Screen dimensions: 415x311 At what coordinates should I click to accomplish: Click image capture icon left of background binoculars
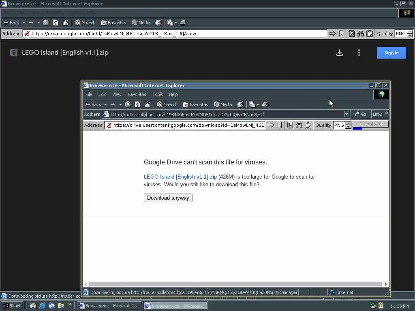coord(352,34)
